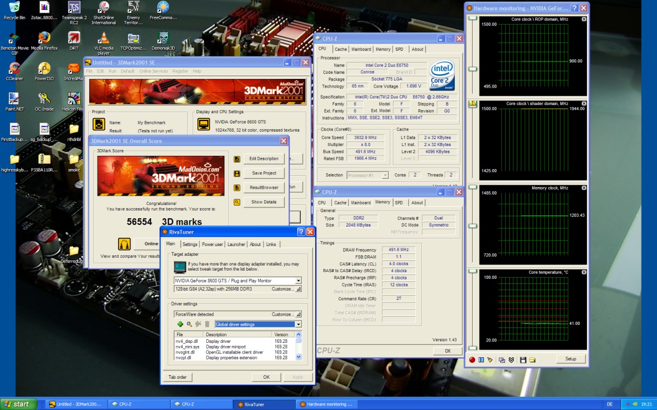Pause monitoring in the Hardware monitoring toolbar

tap(481, 359)
